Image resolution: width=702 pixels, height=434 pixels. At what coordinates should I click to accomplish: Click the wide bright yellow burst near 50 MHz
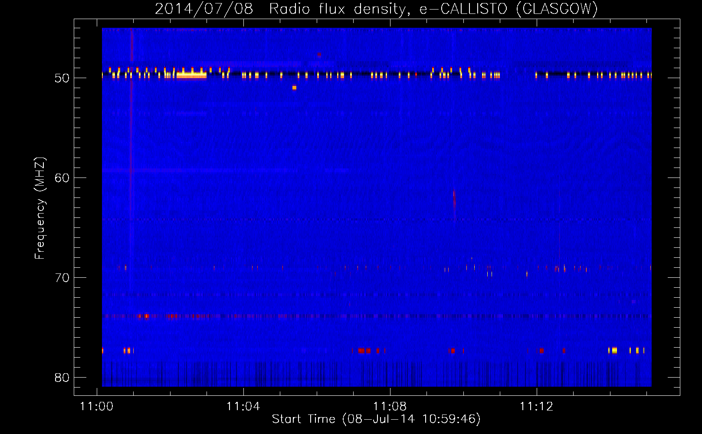point(191,75)
